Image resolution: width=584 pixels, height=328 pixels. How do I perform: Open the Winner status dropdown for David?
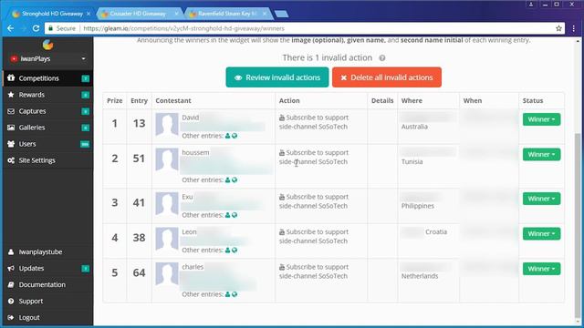tap(541, 119)
